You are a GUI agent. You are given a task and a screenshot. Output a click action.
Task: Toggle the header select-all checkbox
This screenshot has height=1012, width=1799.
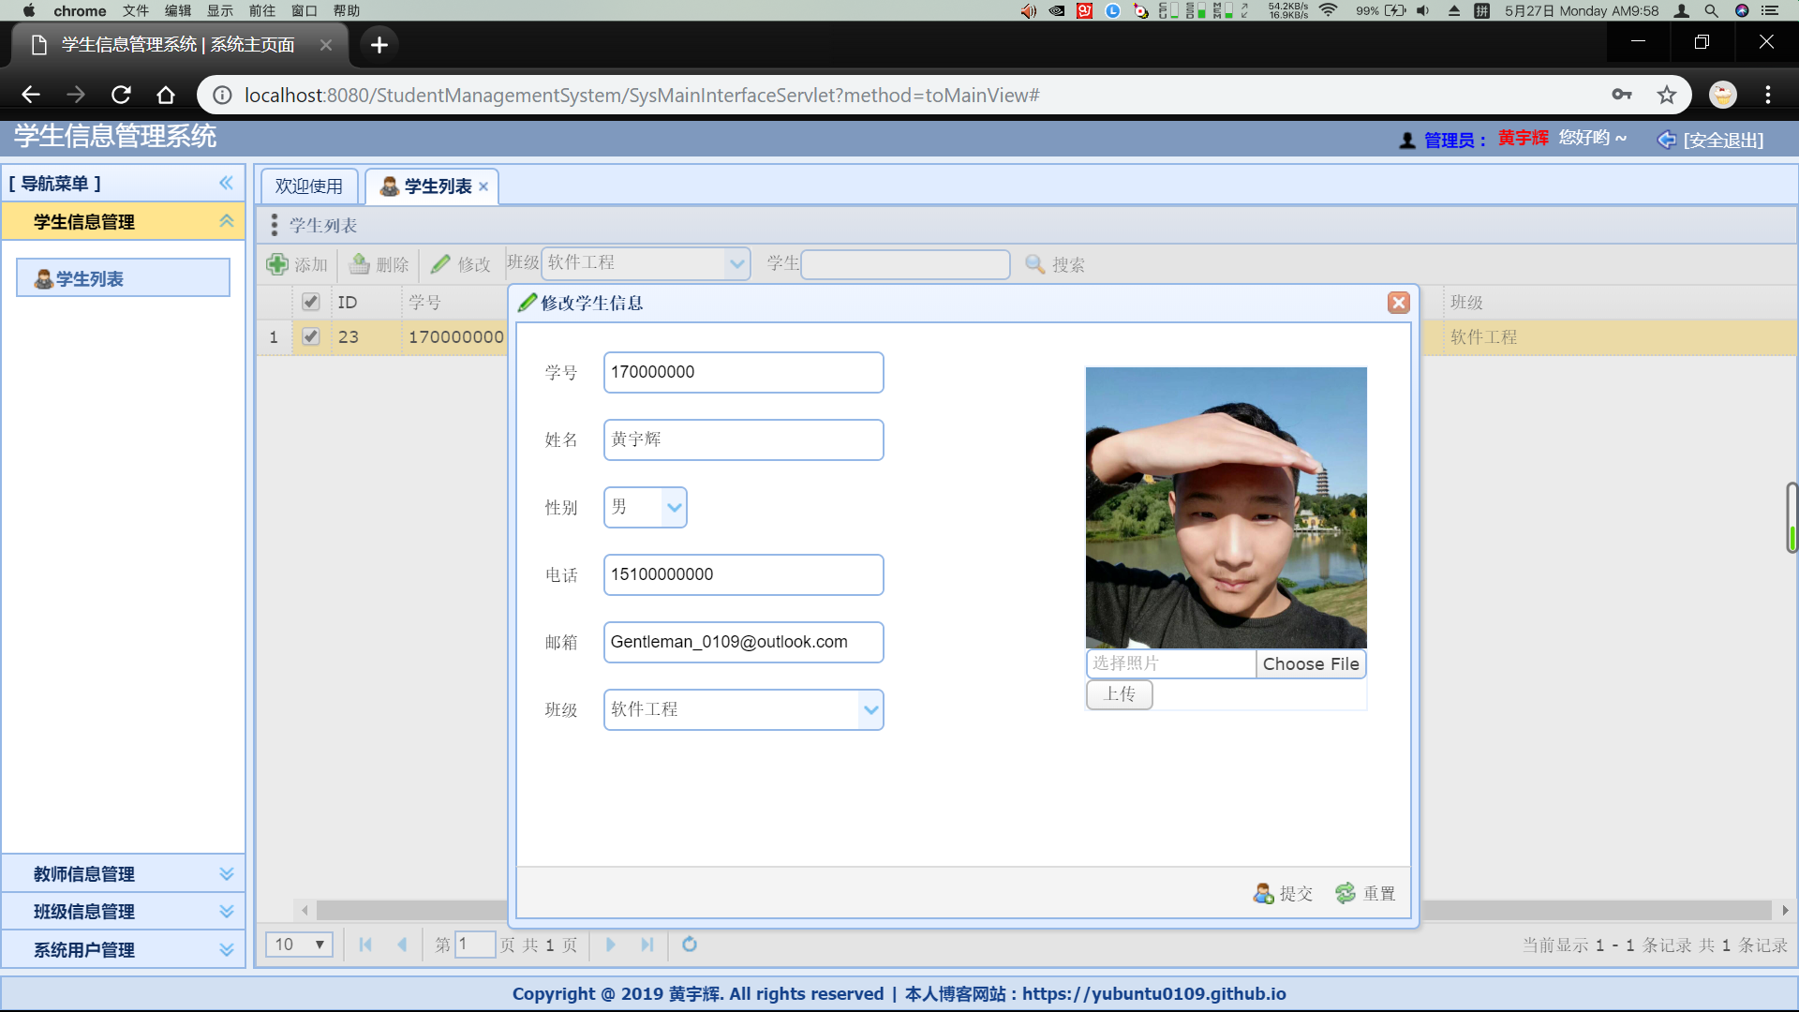tap(311, 302)
